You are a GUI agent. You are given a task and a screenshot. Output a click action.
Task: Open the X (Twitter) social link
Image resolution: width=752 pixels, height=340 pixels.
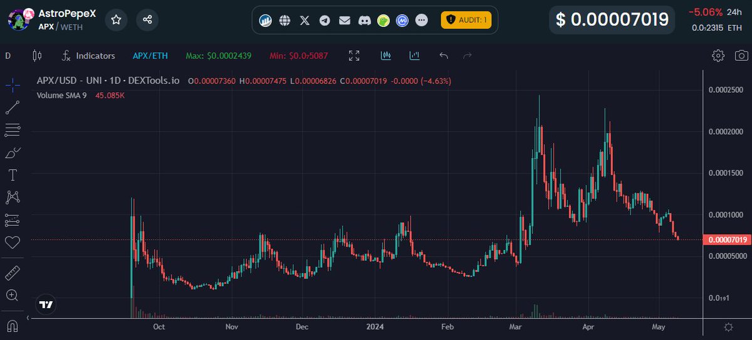pos(305,20)
